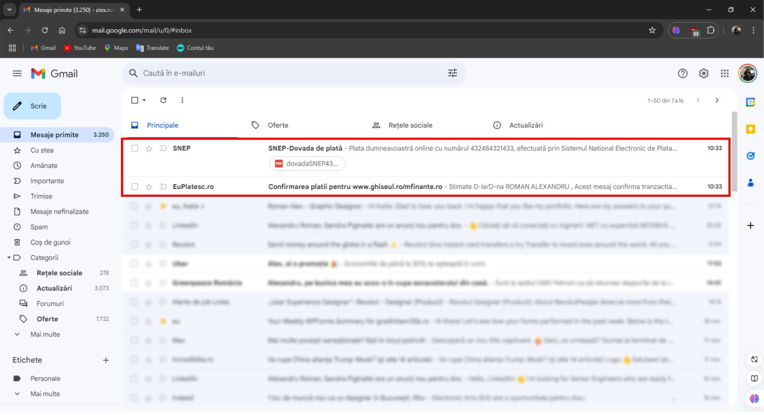Screen dimensions: 764x415
Task: Open the Google apps grid
Action: [724, 73]
